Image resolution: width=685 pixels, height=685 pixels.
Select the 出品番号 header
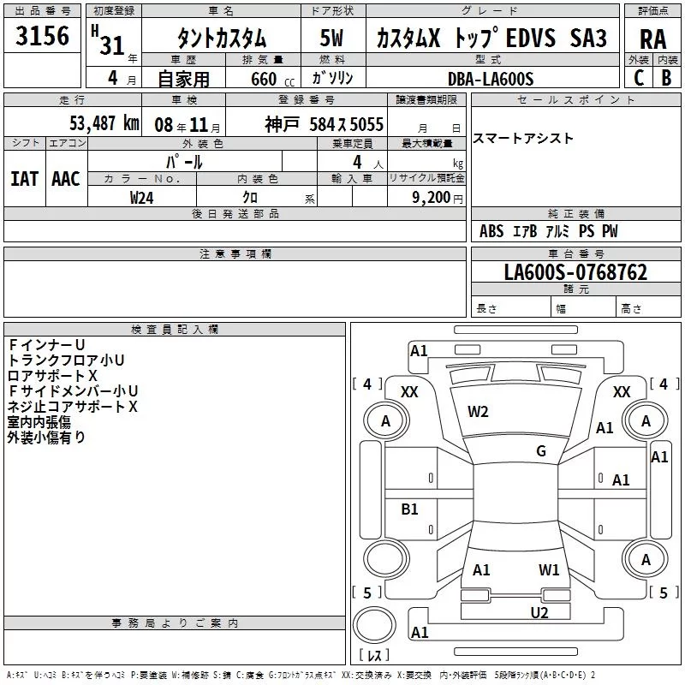click(42, 11)
